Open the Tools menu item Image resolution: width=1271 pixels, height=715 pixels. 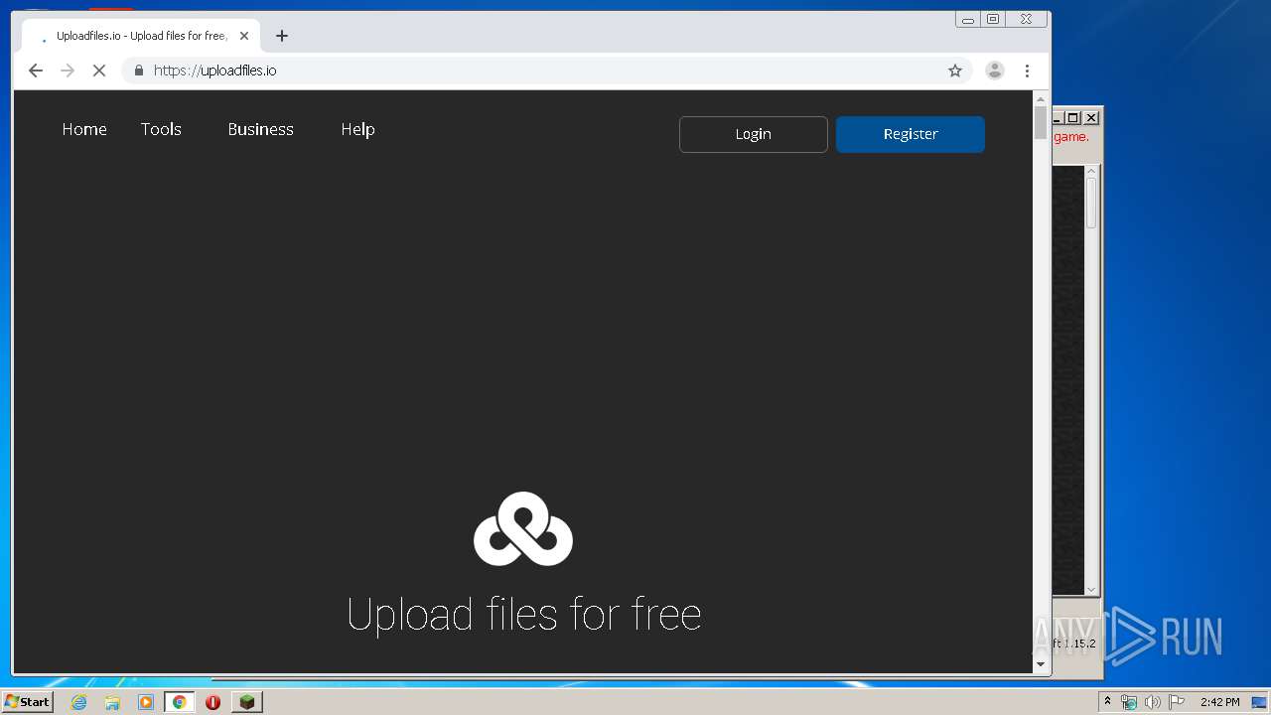coord(161,129)
